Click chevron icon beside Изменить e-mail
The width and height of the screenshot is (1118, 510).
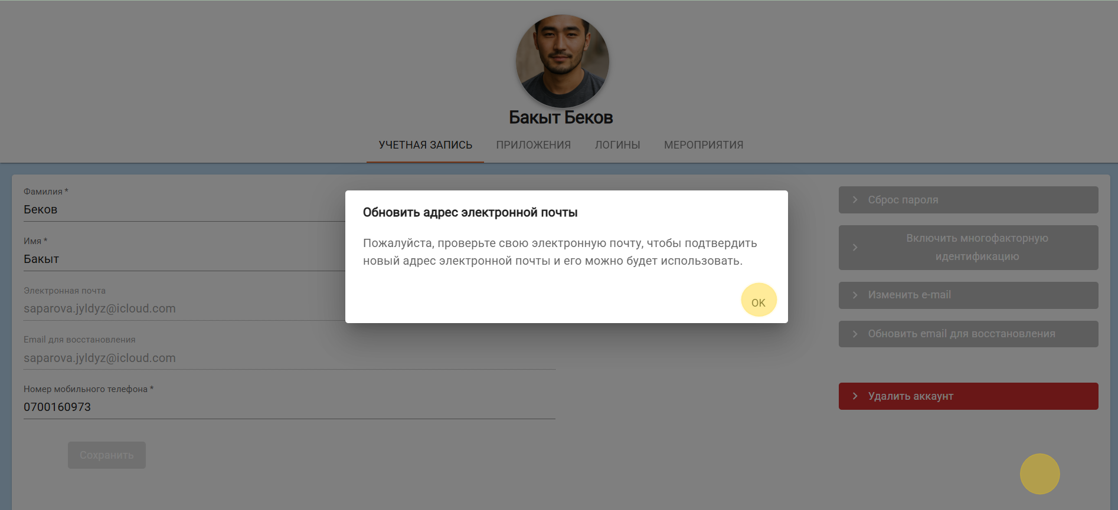pyautogui.click(x=855, y=295)
